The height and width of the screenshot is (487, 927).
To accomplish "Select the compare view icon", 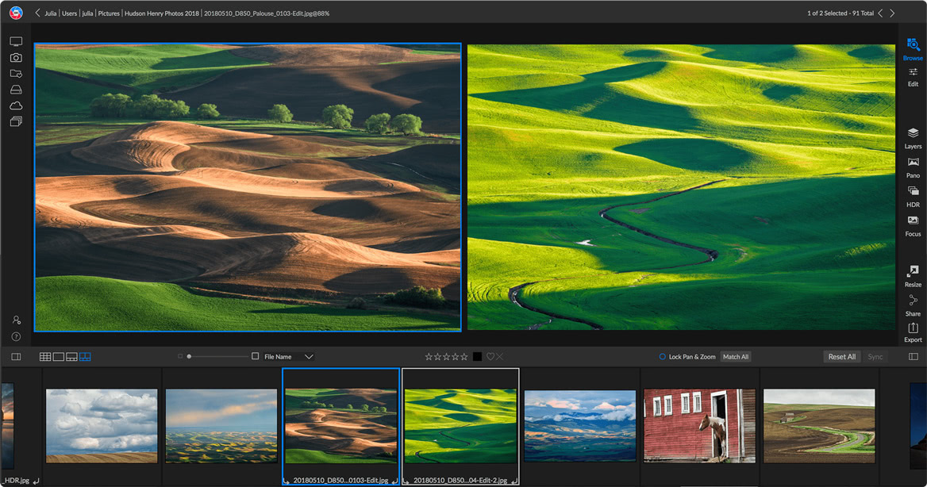I will tap(85, 356).
